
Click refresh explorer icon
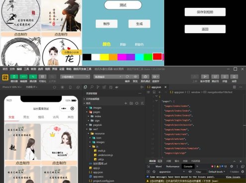(137, 103)
